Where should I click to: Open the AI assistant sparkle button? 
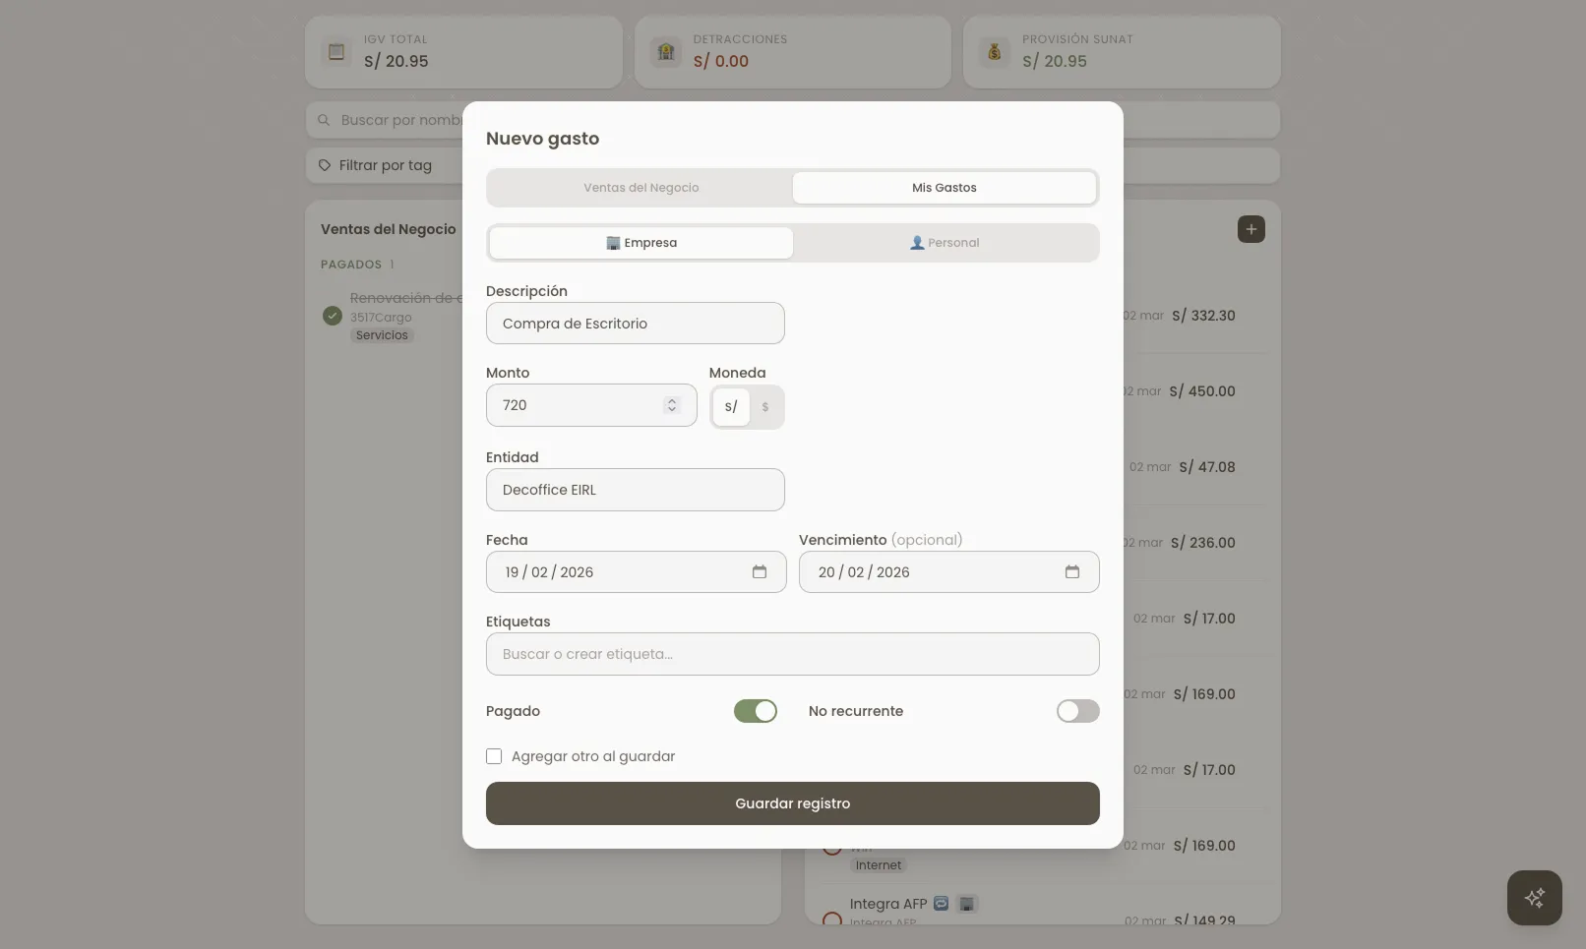pyautogui.click(x=1533, y=897)
